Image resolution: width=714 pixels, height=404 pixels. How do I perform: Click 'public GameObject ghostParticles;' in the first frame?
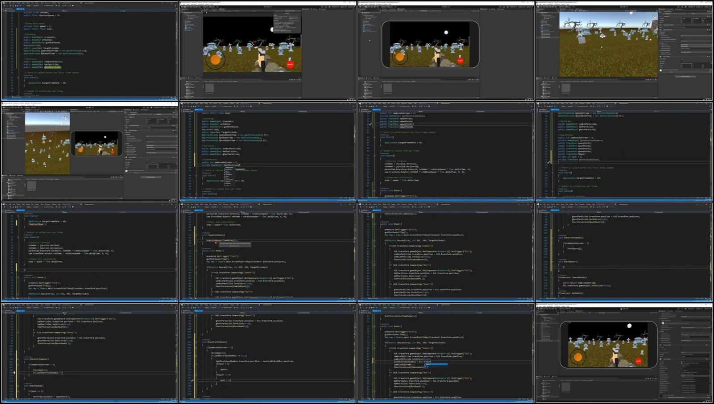point(42,67)
